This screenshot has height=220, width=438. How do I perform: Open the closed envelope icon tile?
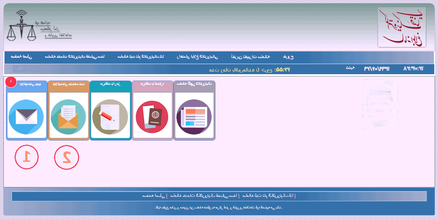tap(27, 115)
